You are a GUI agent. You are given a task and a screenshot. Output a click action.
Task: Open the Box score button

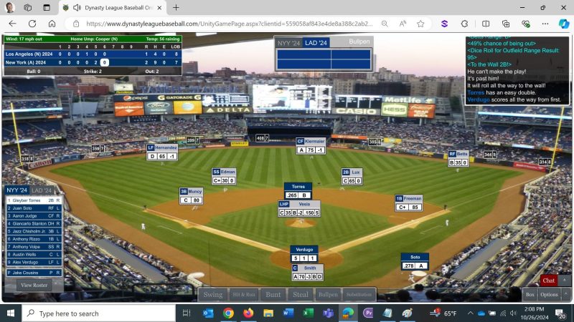pos(530,294)
